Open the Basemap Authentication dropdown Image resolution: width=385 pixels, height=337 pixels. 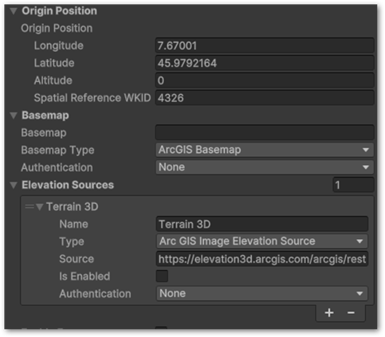265,167
